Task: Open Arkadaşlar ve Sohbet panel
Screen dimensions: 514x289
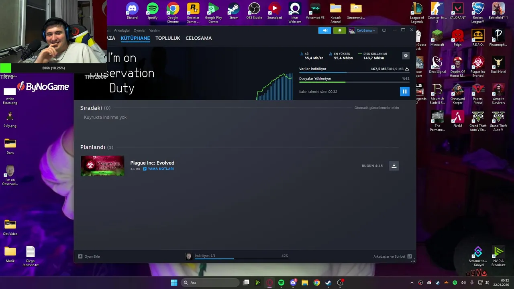Action: click(x=392, y=256)
